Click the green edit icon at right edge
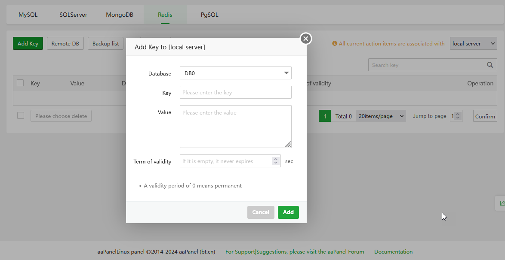The image size is (505, 260). tap(502, 203)
